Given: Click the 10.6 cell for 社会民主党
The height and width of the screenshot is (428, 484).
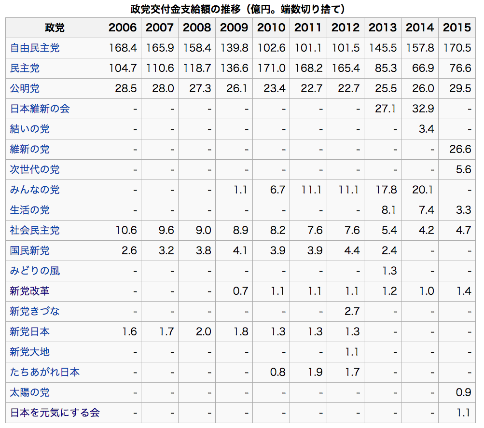Looking at the screenshot, I should pyautogui.click(x=123, y=231).
